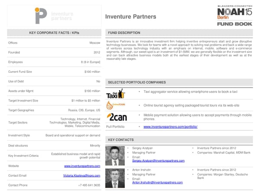This screenshot has width=260, height=195.
Task: Click the GetTaxi company logo
Action: pyautogui.click(x=116, y=93)
